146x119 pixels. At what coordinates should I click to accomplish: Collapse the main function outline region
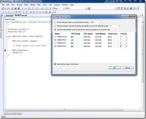[7, 36]
